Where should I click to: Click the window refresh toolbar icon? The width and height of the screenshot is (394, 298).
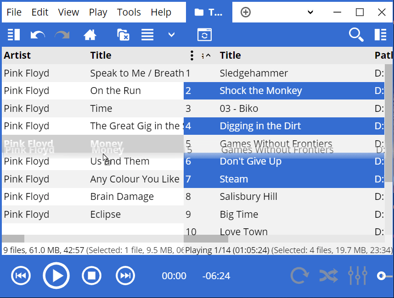click(x=204, y=35)
